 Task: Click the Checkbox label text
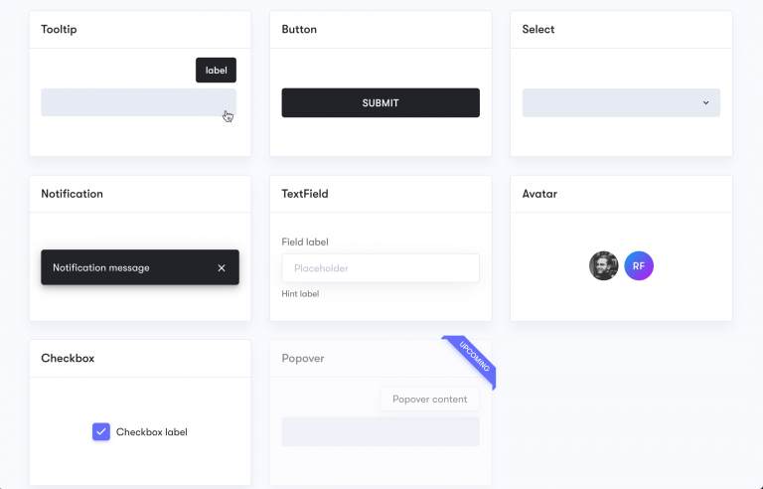coord(151,432)
